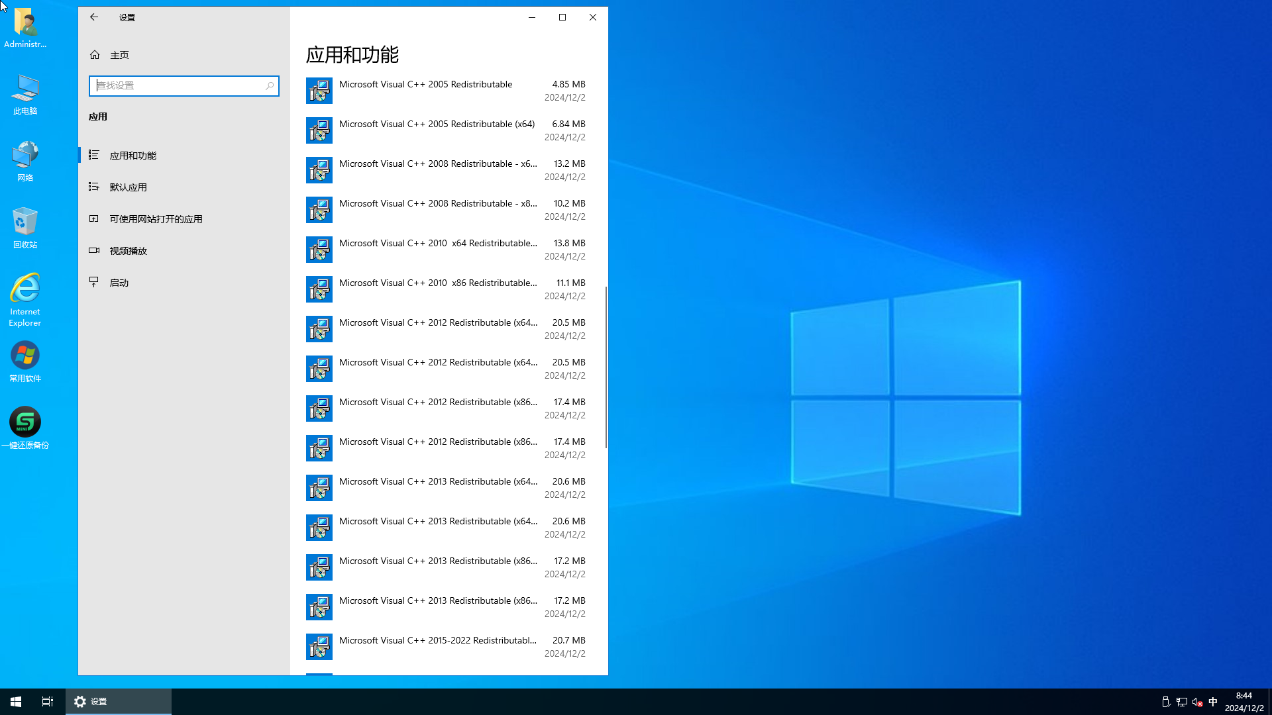Click the USB safely remove tray icon
The image size is (1272, 715).
coord(1166,702)
